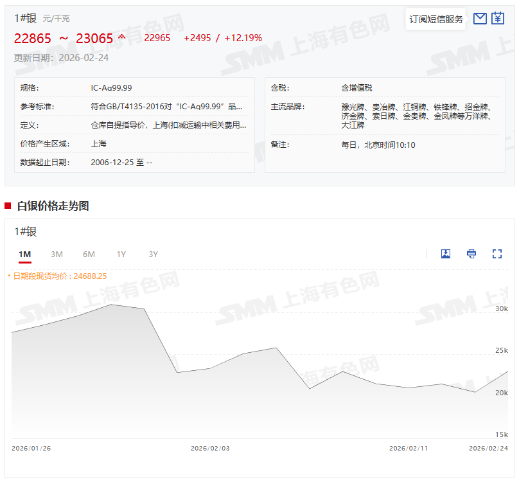Click the 白银价格走势图 section heading
The image size is (519, 482).
coord(53,206)
